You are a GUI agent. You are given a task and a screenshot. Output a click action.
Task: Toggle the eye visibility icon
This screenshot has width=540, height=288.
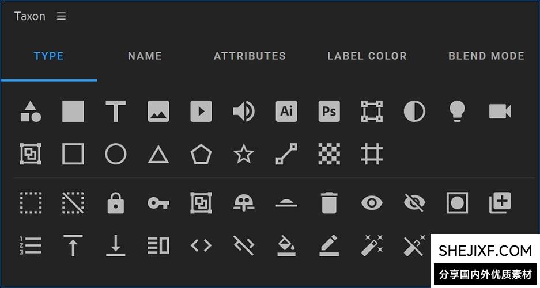[372, 203]
